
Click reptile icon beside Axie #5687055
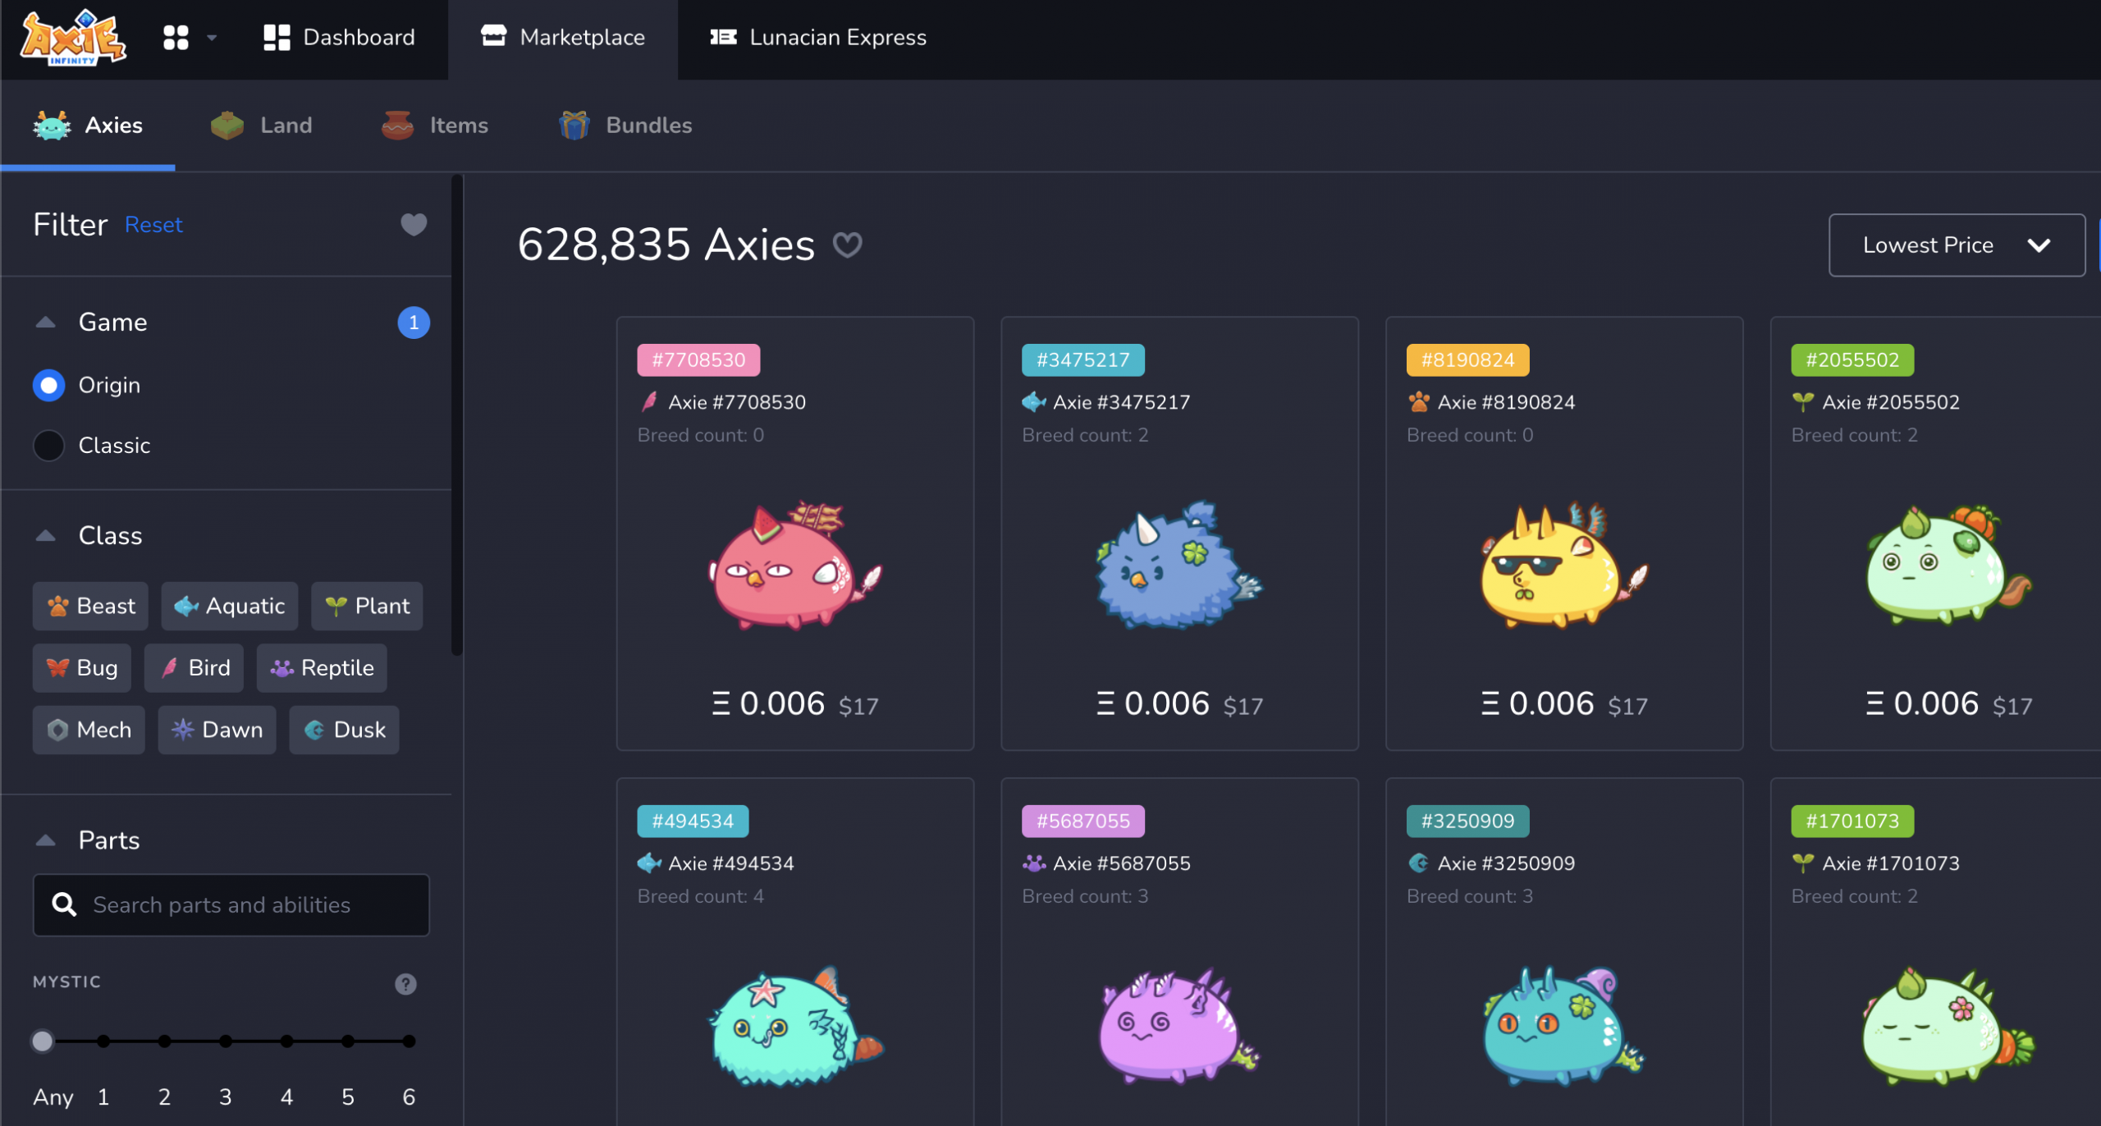(1034, 863)
